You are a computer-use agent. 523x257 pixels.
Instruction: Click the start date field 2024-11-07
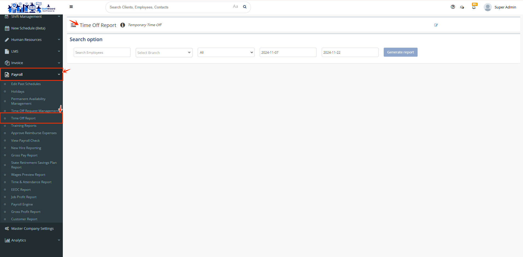(288, 53)
